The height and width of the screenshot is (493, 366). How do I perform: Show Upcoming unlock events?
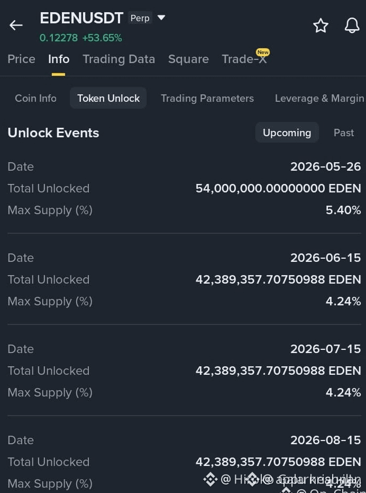[287, 133]
